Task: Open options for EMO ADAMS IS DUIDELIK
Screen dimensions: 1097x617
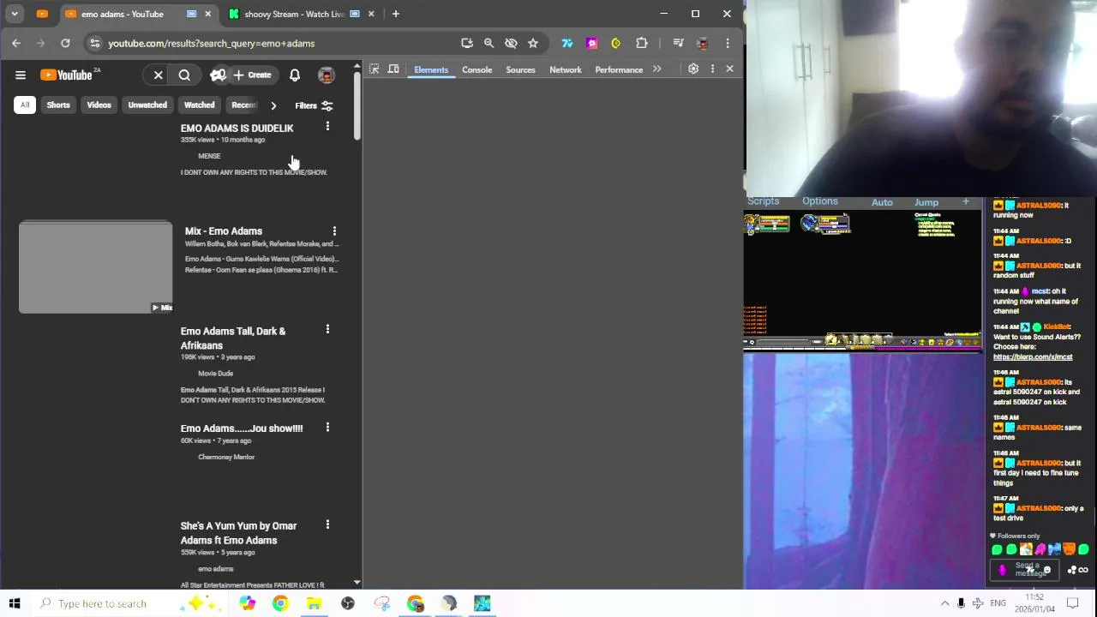Action: [327, 127]
